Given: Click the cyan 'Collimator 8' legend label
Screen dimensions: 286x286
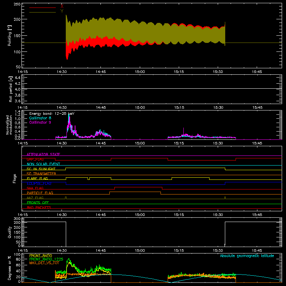Looking at the screenshot, I should point(40,118).
